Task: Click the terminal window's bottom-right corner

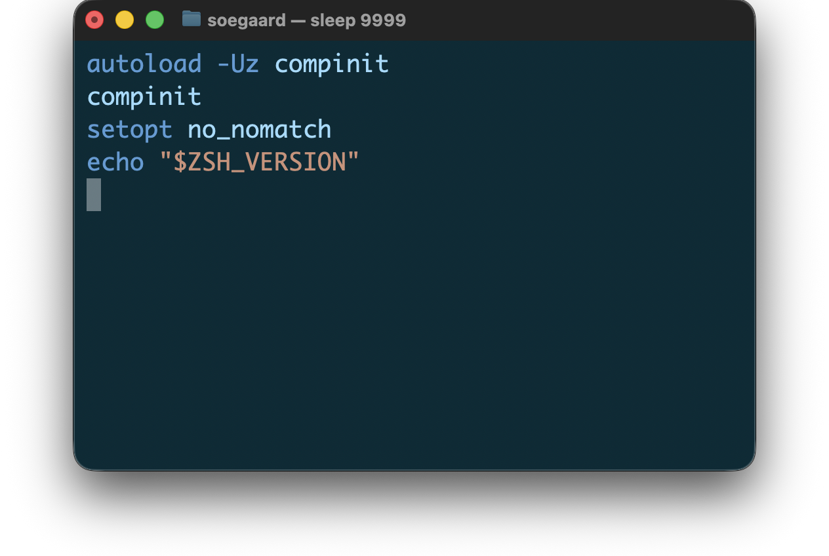Action: [750, 464]
